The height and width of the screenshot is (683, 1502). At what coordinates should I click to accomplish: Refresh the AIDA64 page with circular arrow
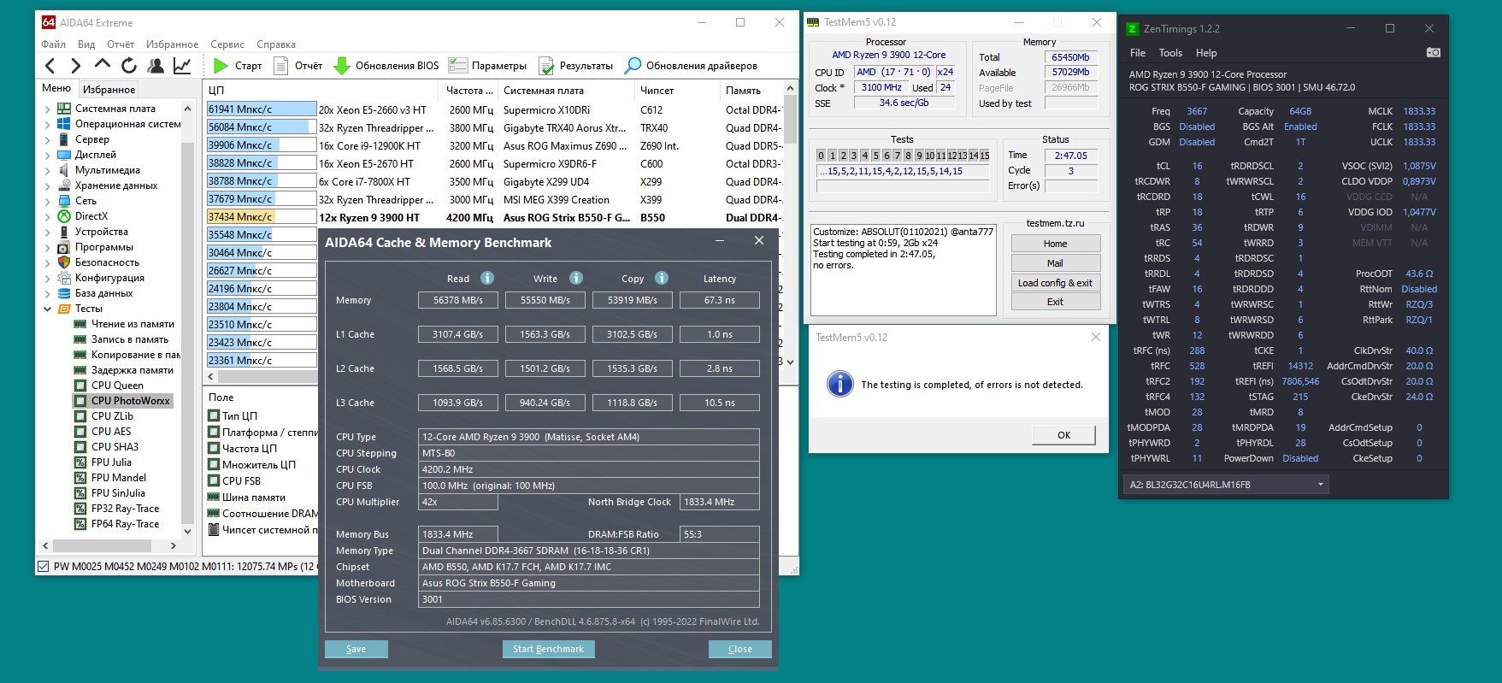(x=129, y=66)
